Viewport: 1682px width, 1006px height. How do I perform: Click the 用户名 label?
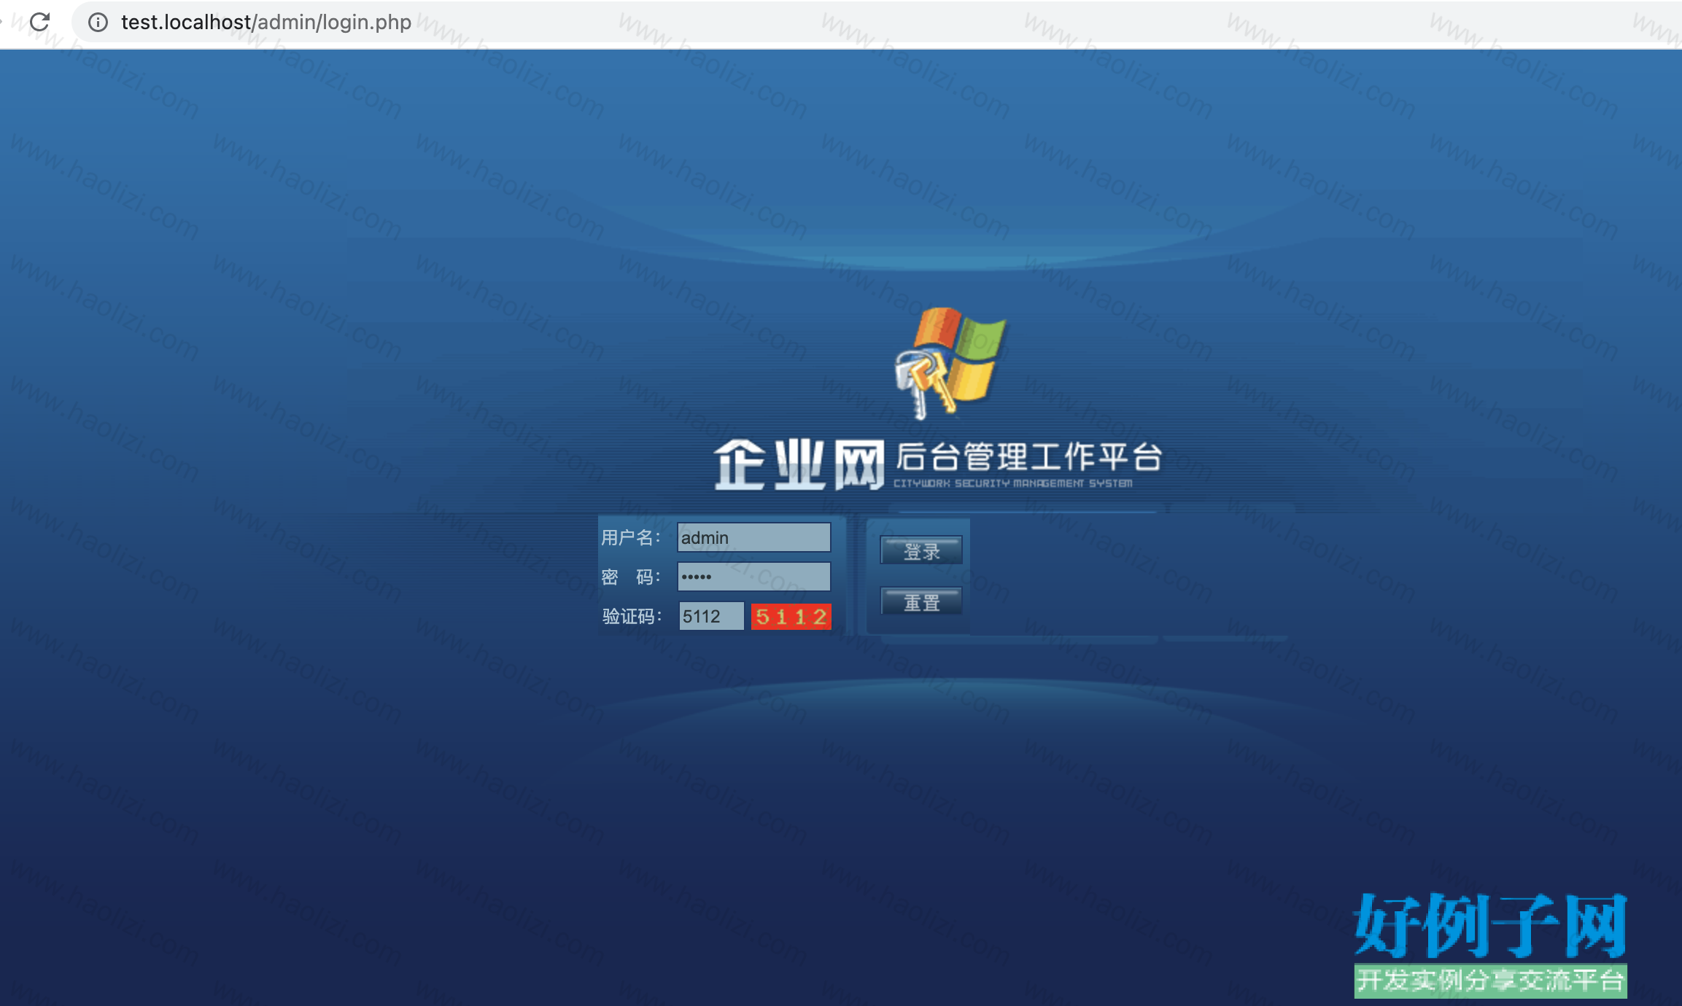pyautogui.click(x=631, y=538)
